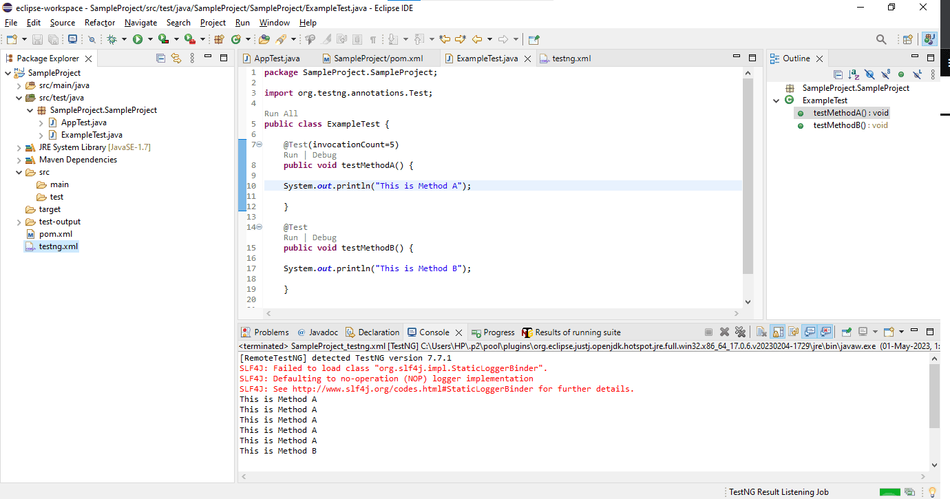Viewport: 950px width, 499px height.
Task: Click the New file wizard icon
Action: 12,40
